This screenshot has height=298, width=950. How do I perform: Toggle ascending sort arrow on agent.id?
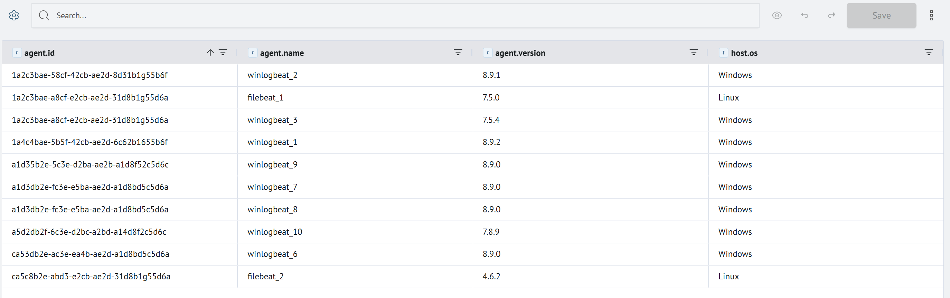click(x=210, y=52)
